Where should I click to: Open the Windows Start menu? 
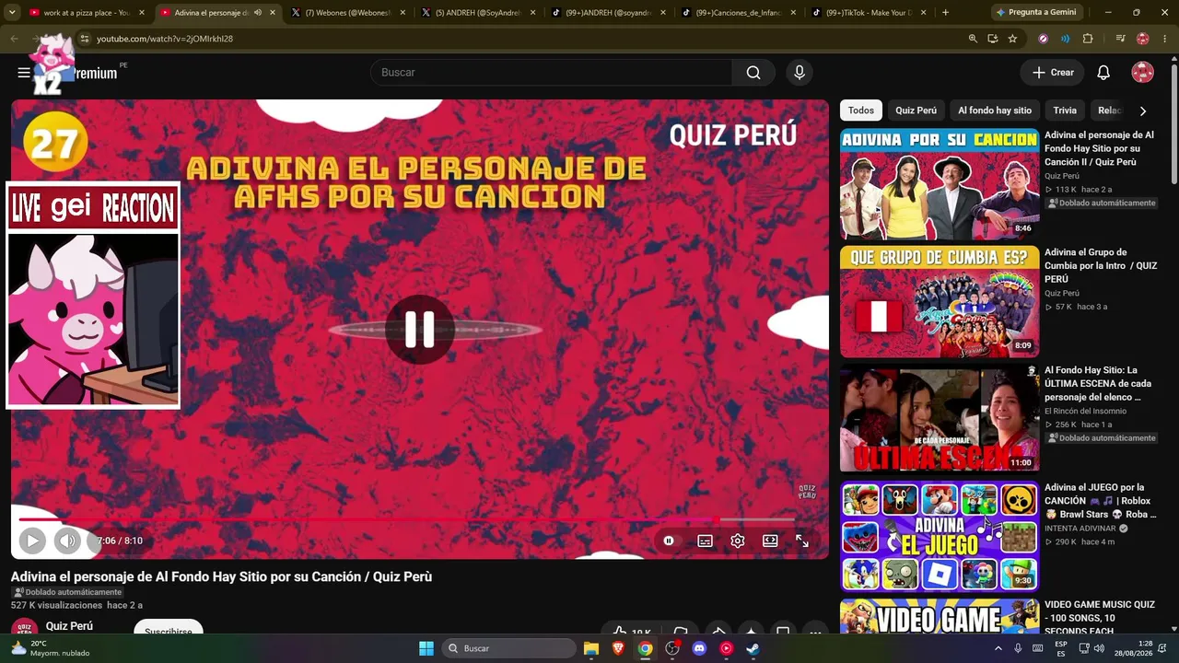coord(426,648)
